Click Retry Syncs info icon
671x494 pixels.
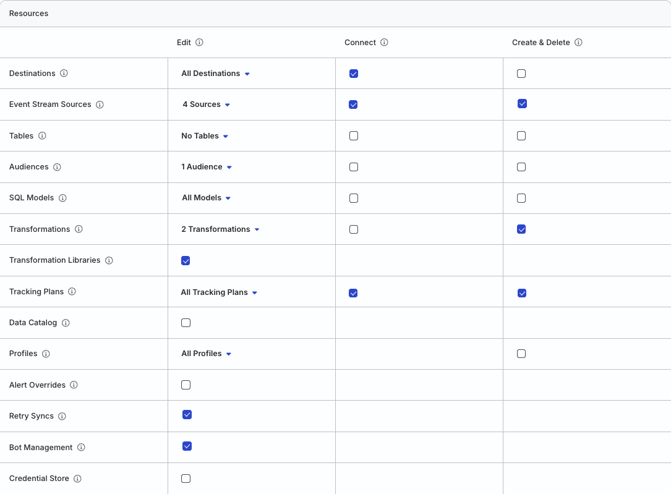62,416
